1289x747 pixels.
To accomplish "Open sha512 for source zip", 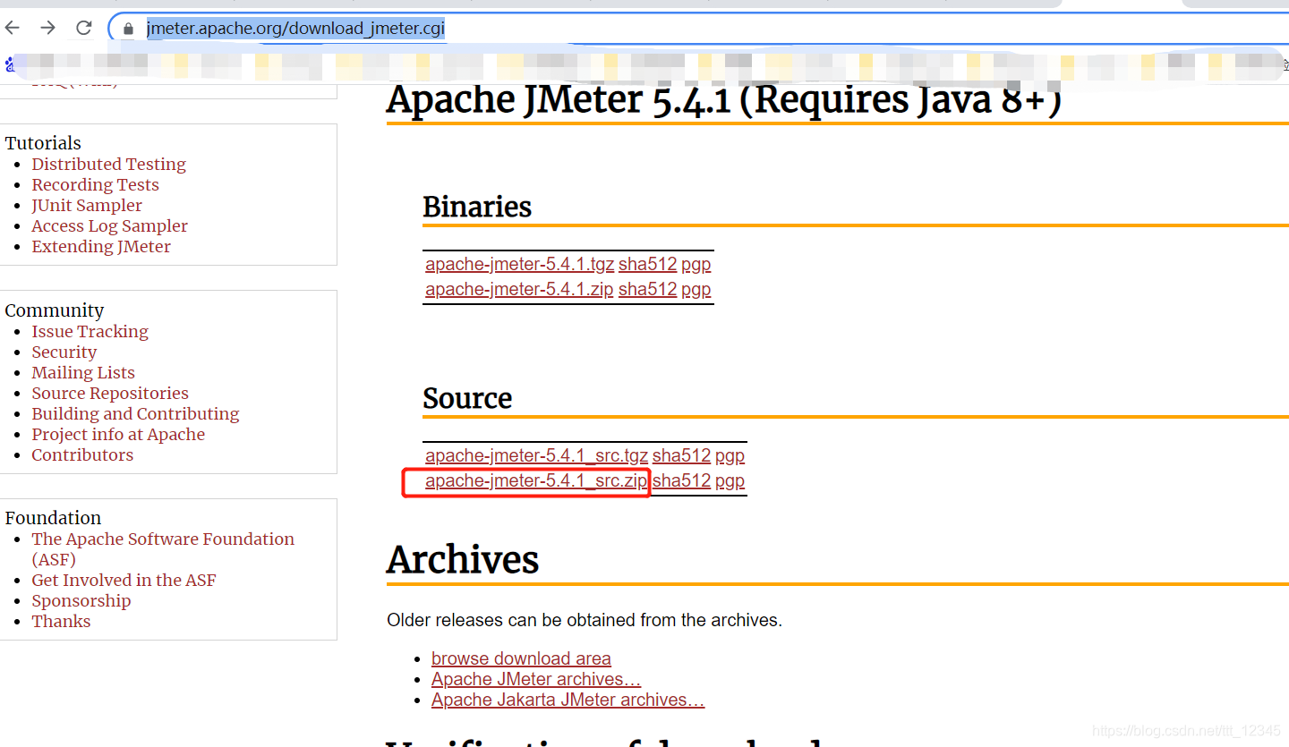I will coord(681,480).
